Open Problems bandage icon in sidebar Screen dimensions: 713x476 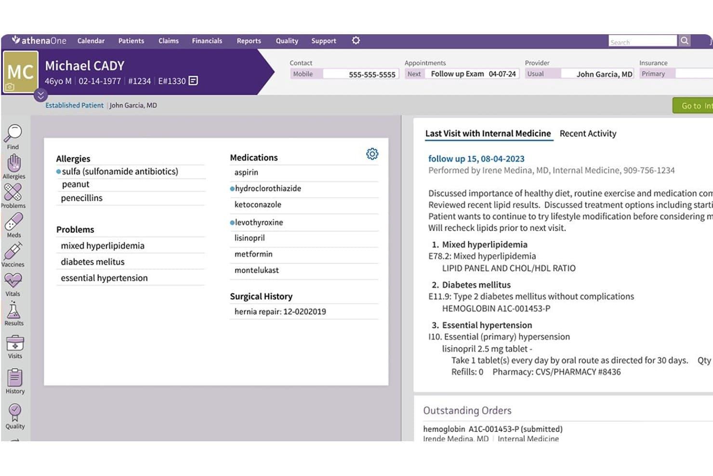13,192
